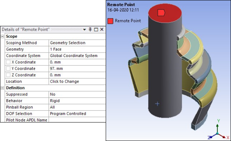
Task: Collapse the Definition section
Action: coord(2,88)
